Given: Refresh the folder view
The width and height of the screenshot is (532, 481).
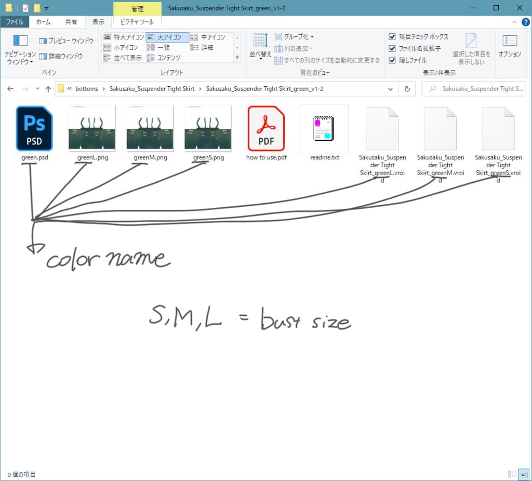Looking at the screenshot, I should (407, 89).
